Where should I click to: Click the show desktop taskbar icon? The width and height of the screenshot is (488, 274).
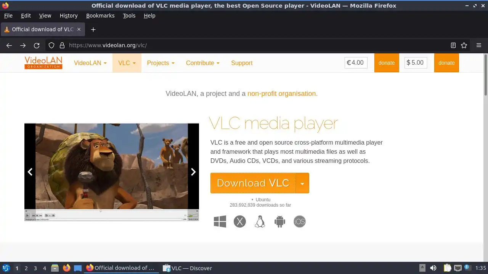click(x=78, y=268)
